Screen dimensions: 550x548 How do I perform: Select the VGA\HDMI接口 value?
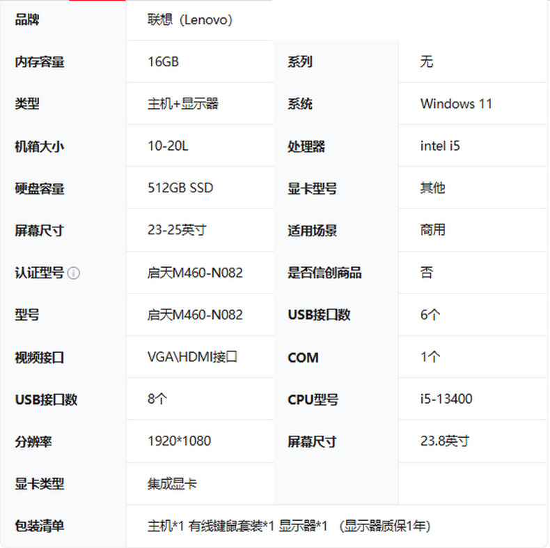coord(193,357)
